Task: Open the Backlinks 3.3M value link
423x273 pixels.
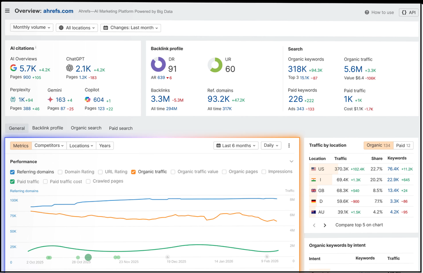Action: coord(160,99)
